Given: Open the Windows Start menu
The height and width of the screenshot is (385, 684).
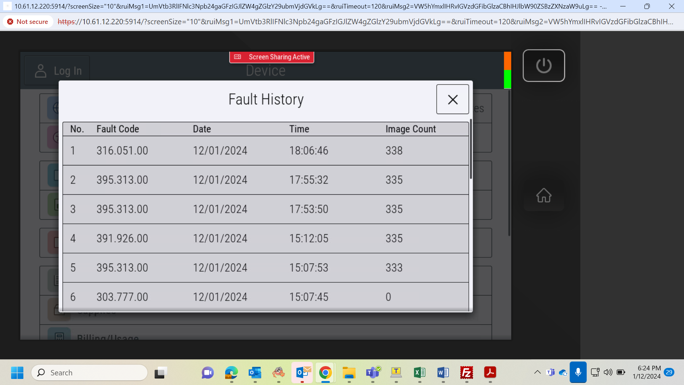Looking at the screenshot, I should coord(17,373).
